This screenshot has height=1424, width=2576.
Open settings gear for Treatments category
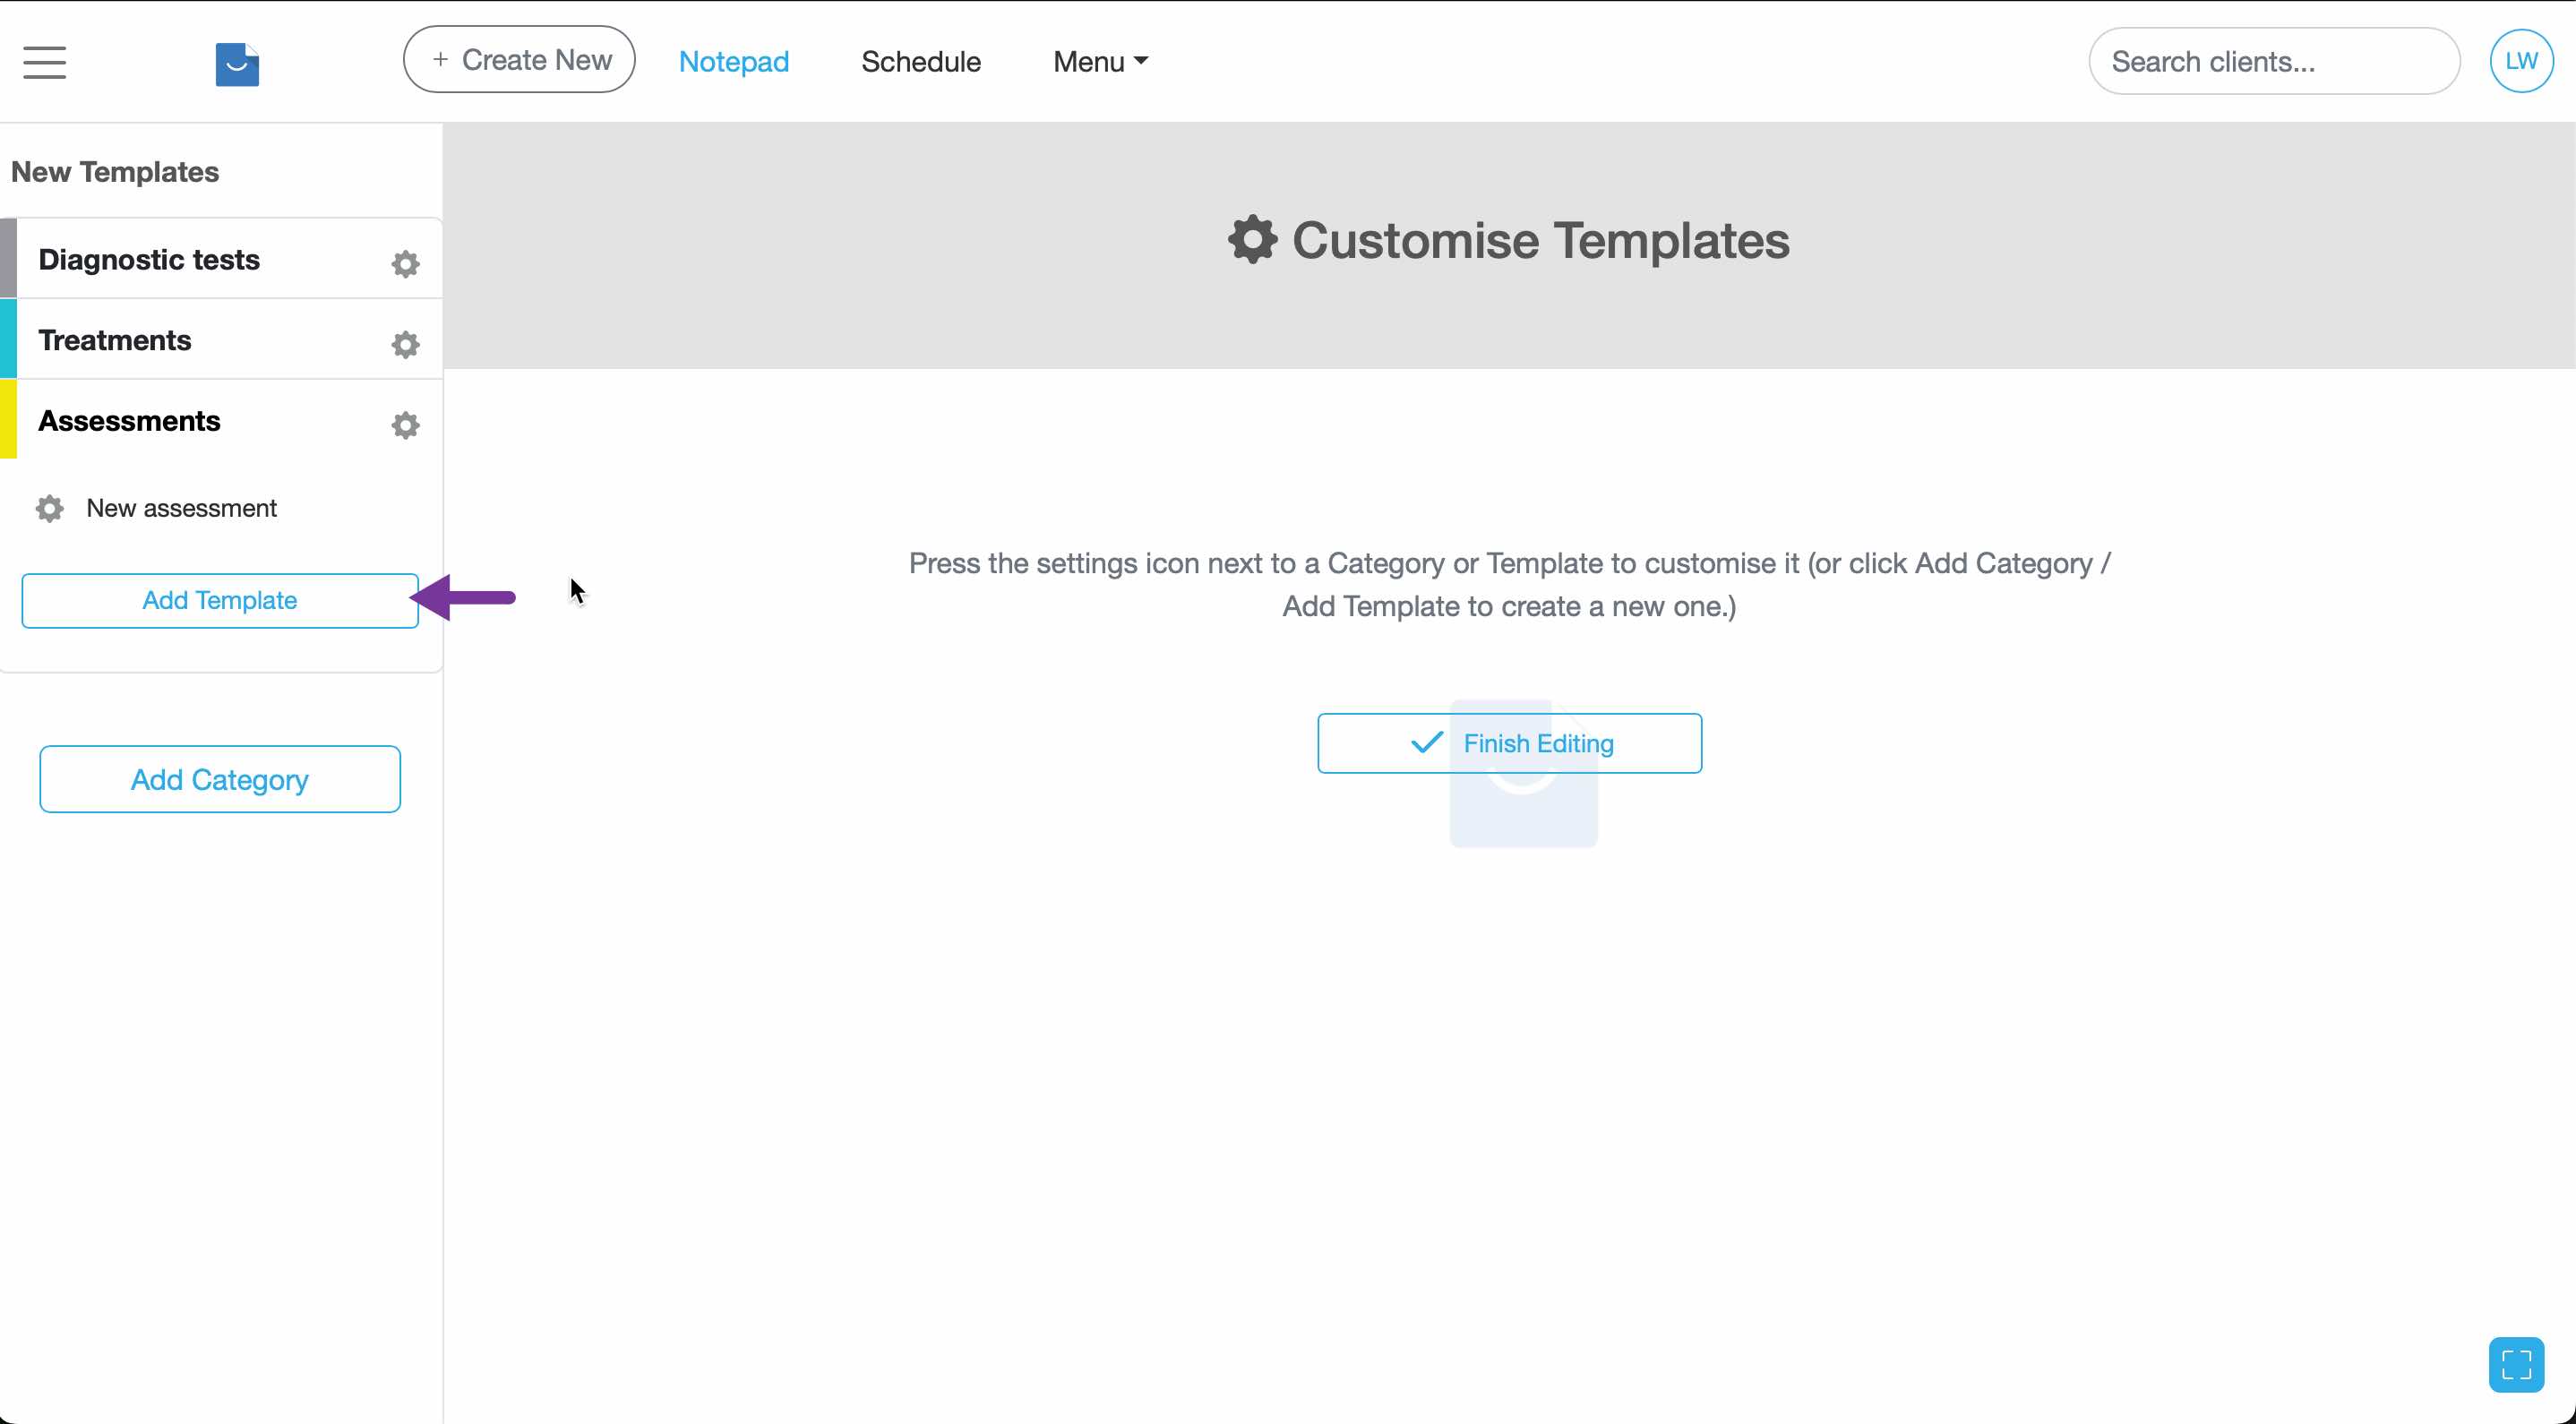click(x=405, y=344)
